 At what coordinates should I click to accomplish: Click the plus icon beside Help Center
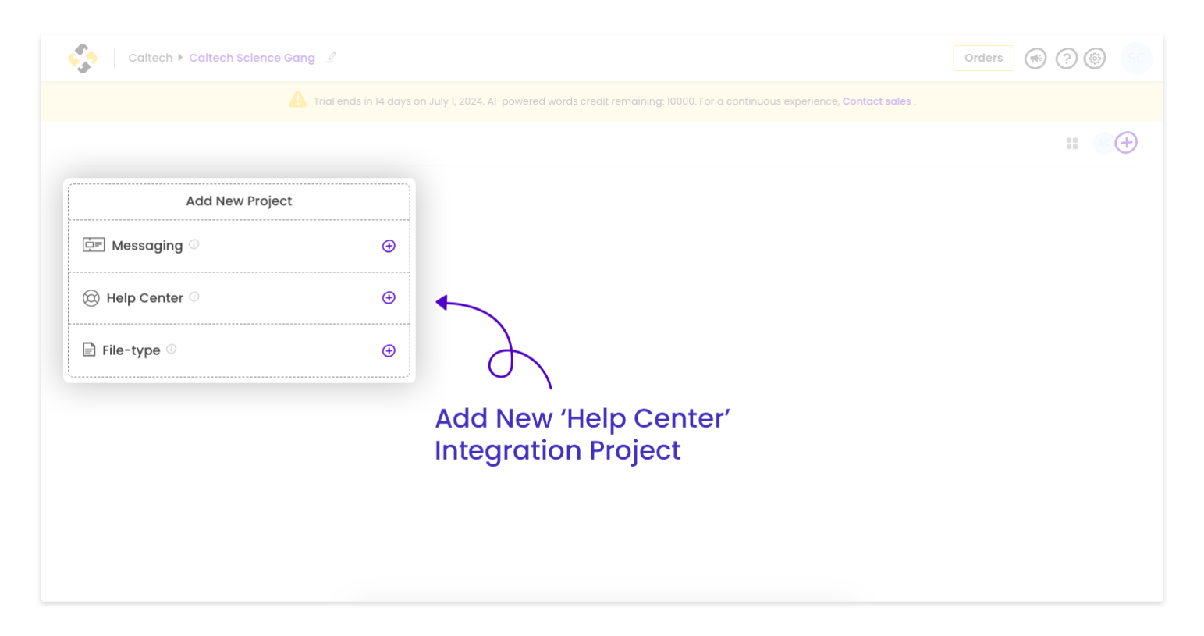point(389,298)
